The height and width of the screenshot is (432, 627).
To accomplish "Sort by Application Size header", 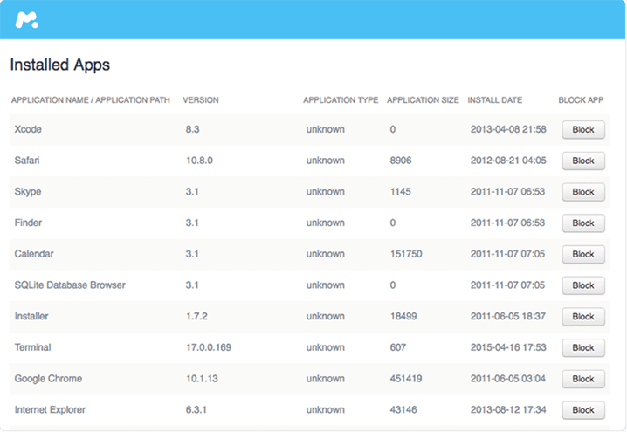I will [x=423, y=99].
